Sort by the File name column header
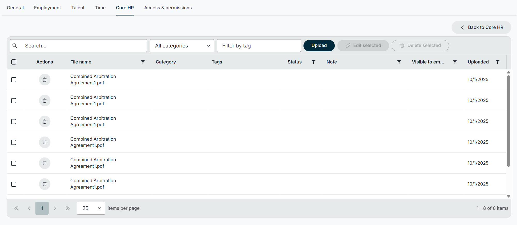Screen dimensions: 517x225 coord(81,62)
